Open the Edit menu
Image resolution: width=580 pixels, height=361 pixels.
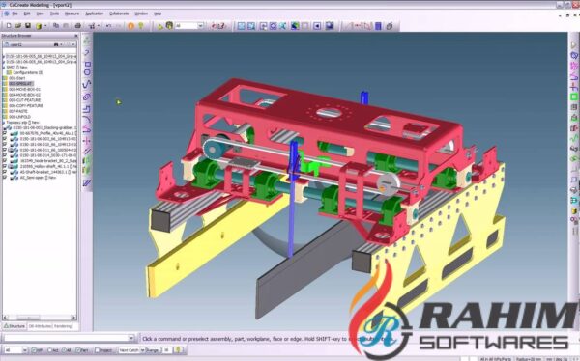tap(27, 14)
